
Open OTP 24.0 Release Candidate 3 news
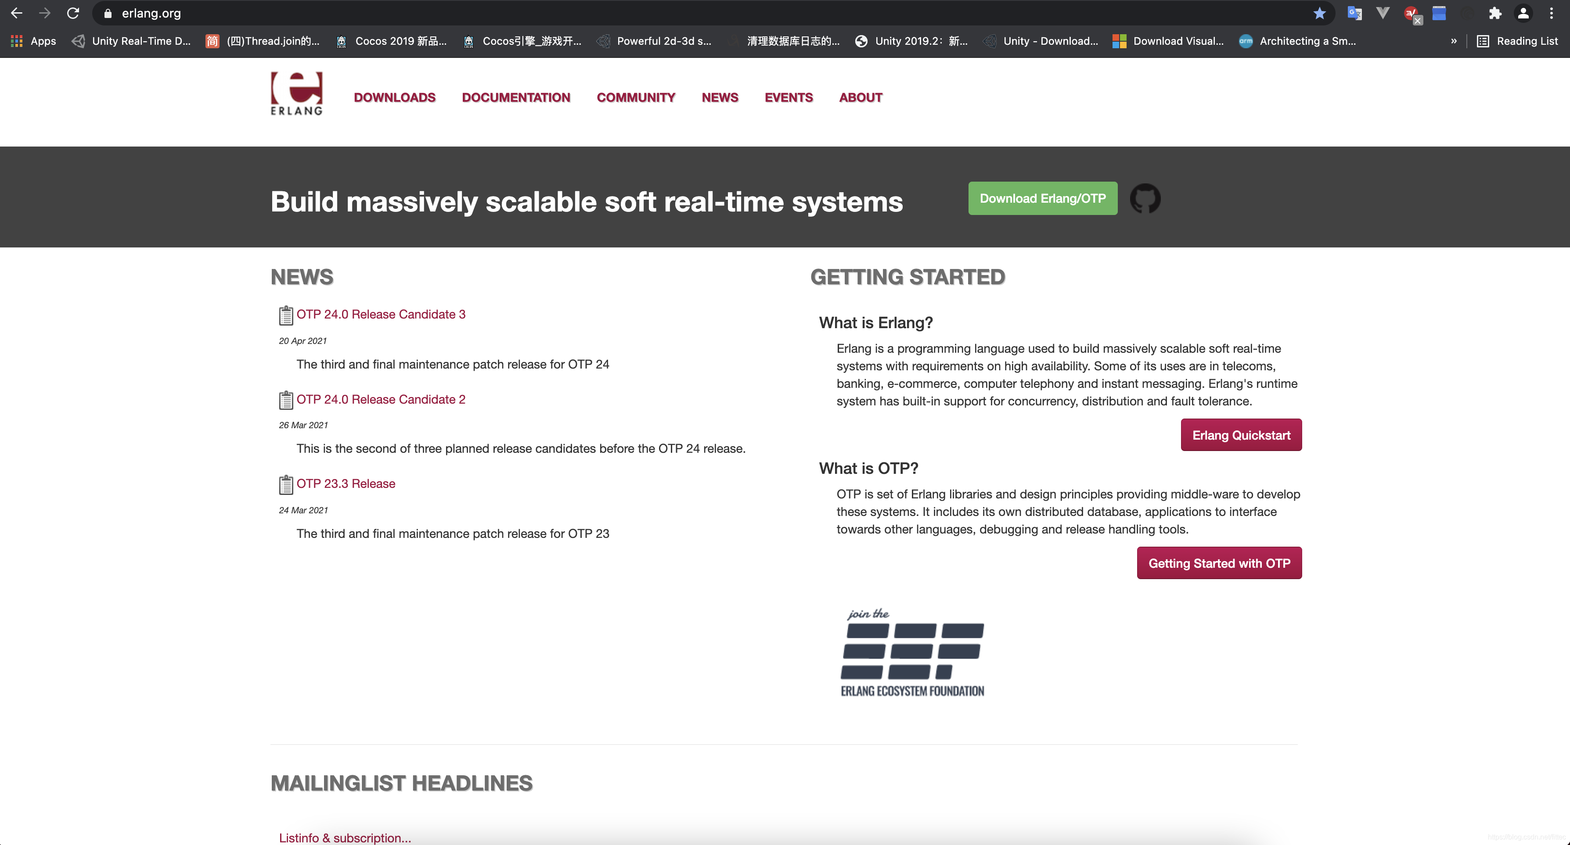point(381,315)
